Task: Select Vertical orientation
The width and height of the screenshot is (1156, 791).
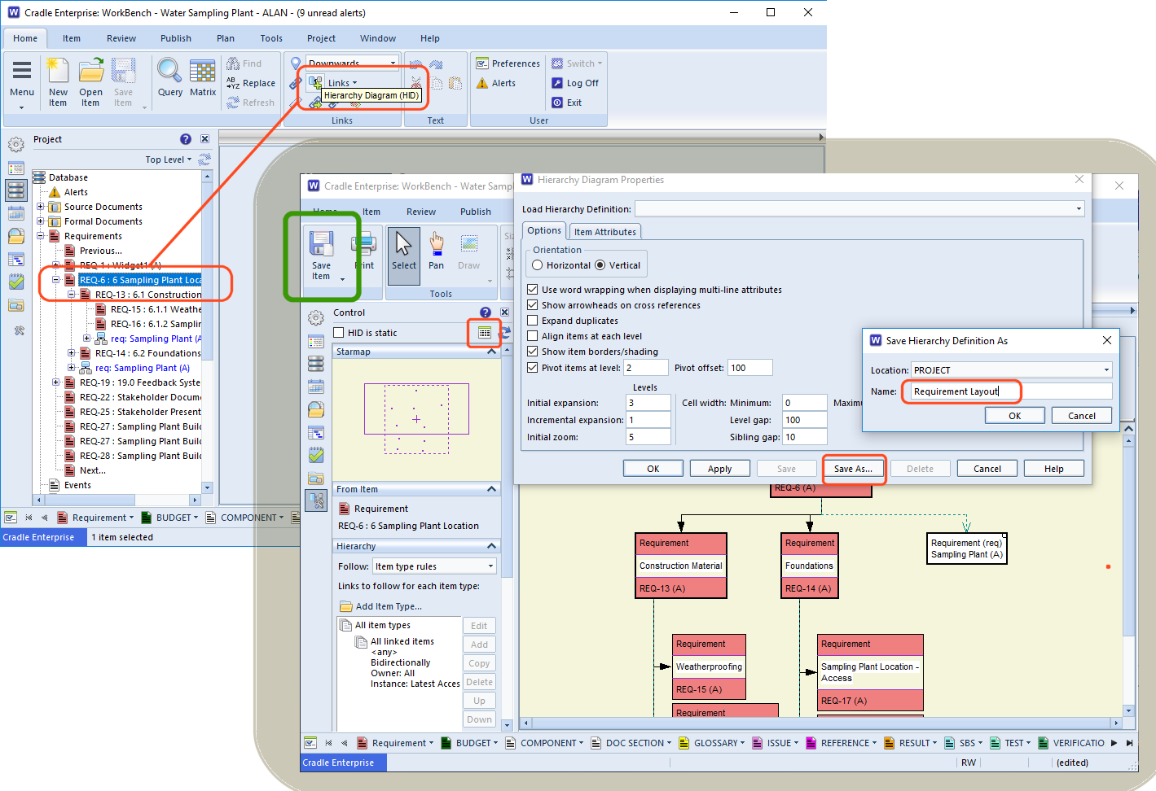Action: point(600,265)
